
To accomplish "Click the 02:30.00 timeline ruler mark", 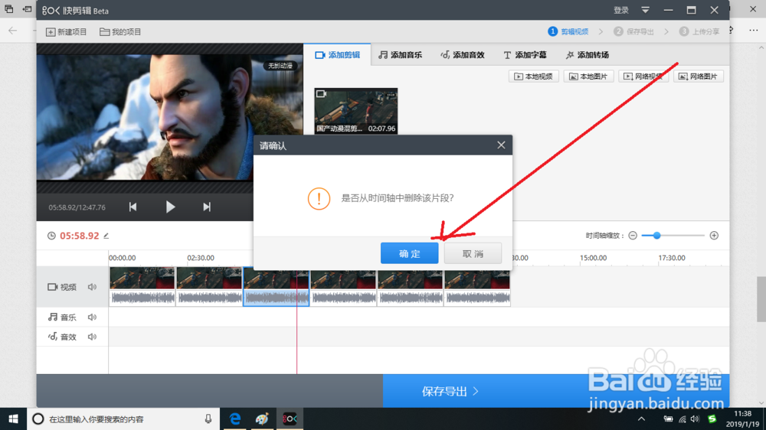I will click(x=201, y=258).
